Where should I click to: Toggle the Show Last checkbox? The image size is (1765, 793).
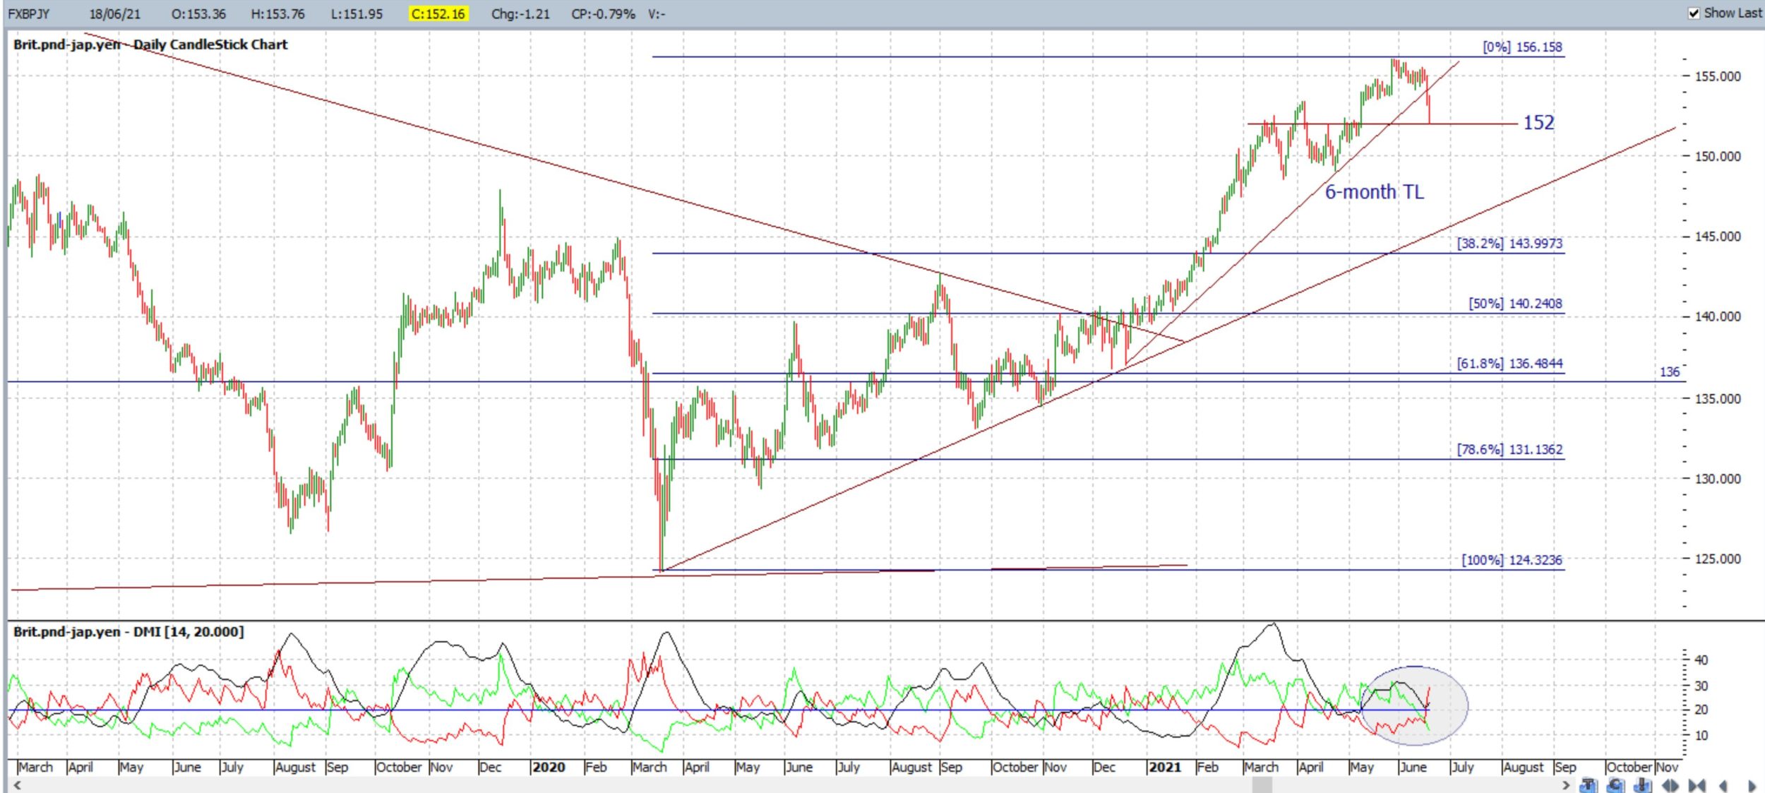pos(1694,13)
